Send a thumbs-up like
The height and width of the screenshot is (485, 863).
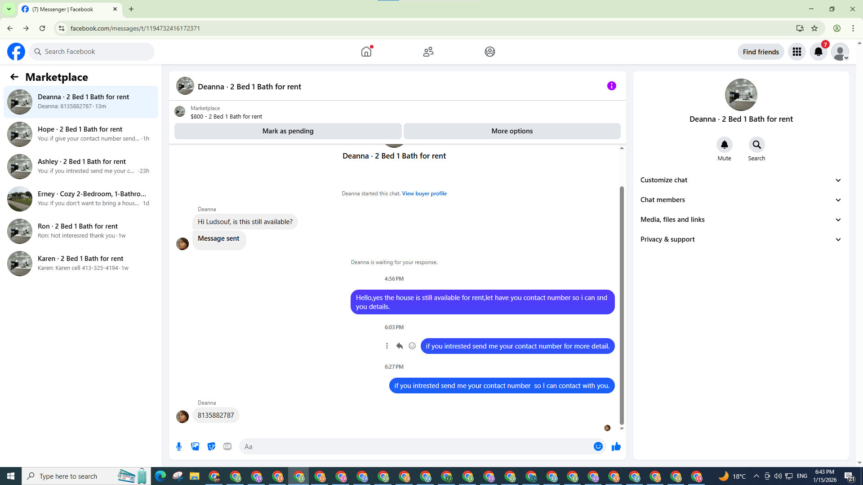pyautogui.click(x=616, y=446)
